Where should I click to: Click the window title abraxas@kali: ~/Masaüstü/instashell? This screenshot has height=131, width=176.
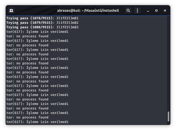[88, 11]
